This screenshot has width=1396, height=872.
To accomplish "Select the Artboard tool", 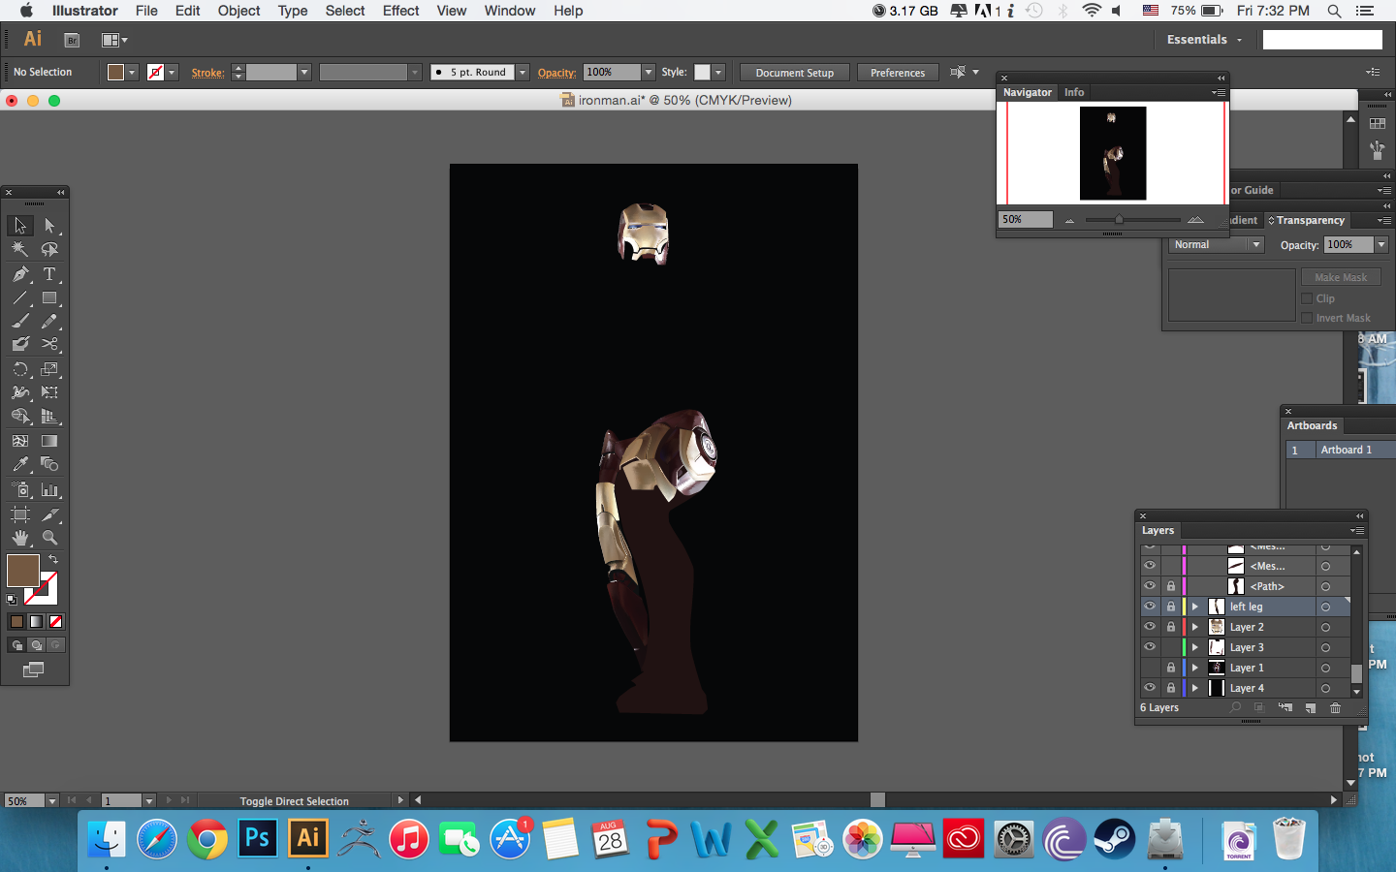I will point(20,514).
